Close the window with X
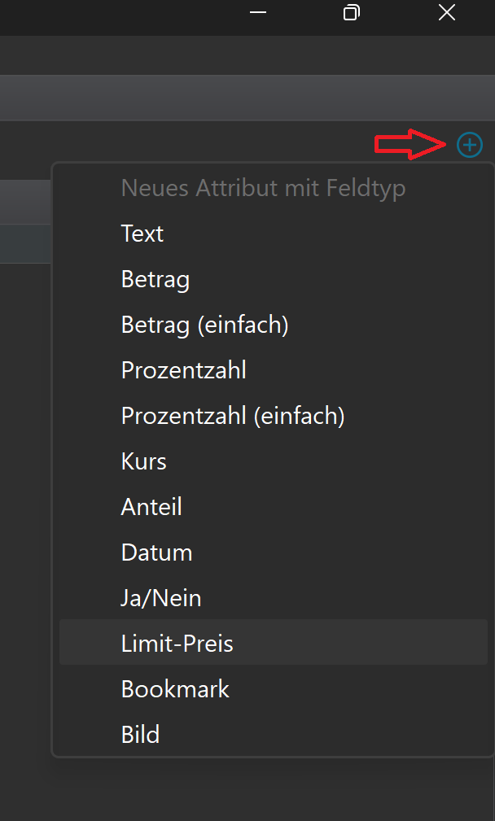 coord(446,13)
